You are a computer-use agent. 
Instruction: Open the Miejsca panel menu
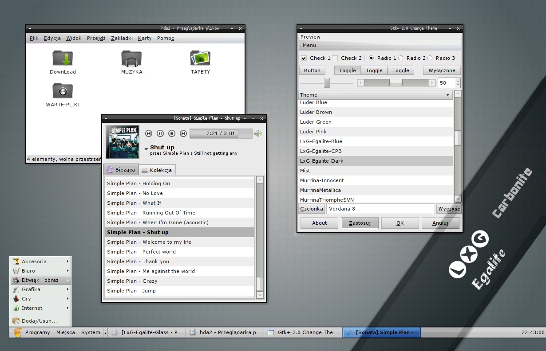point(66,332)
